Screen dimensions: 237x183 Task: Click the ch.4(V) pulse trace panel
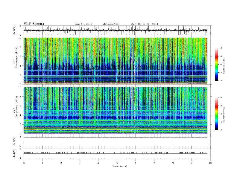tap(118, 153)
